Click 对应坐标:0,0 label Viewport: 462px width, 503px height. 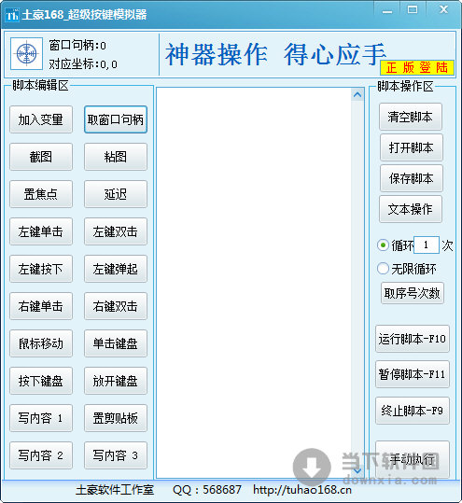point(83,64)
